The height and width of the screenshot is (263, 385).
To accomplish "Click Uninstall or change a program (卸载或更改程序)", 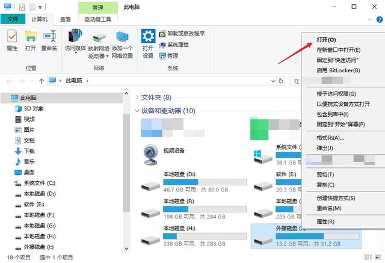I will (182, 34).
